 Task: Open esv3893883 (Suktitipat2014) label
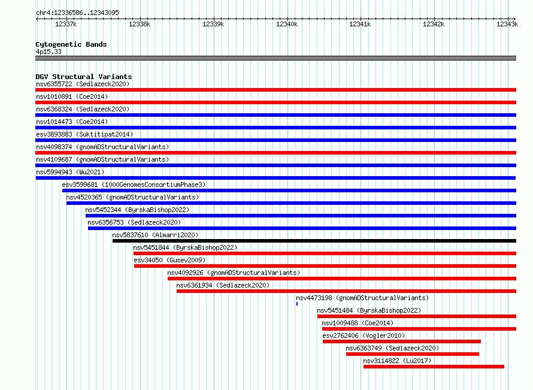click(x=84, y=134)
